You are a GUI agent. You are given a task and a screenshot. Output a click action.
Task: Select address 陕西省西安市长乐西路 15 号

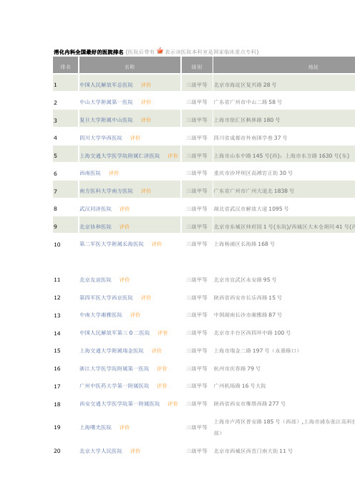tap(248, 297)
